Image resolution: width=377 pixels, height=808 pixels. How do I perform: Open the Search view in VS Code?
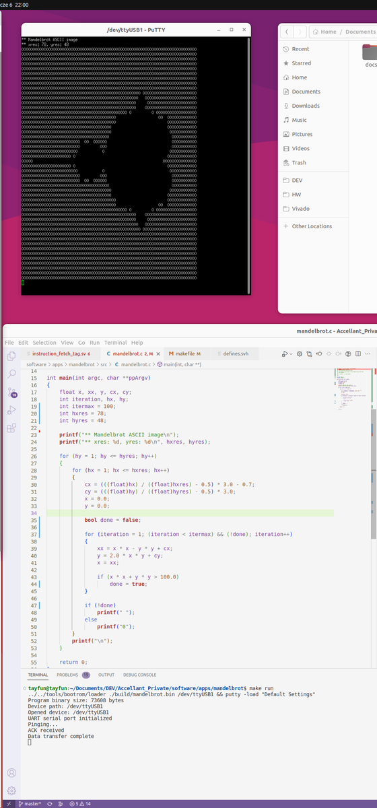[x=11, y=373]
